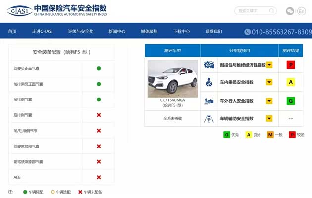312x198 pixels.
Task: Click the C-IASI logo in the header
Action: (x=20, y=10)
